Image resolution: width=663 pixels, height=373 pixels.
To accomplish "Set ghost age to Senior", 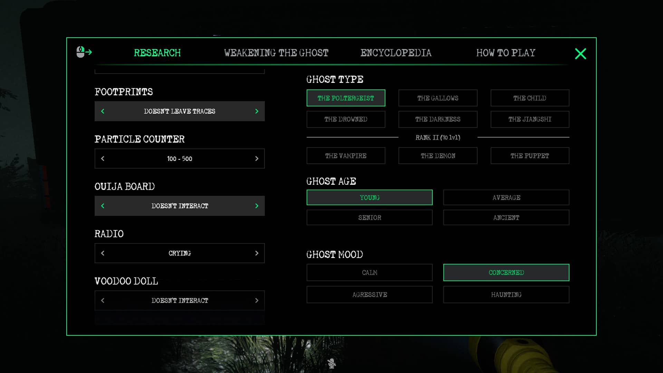I will (x=369, y=218).
